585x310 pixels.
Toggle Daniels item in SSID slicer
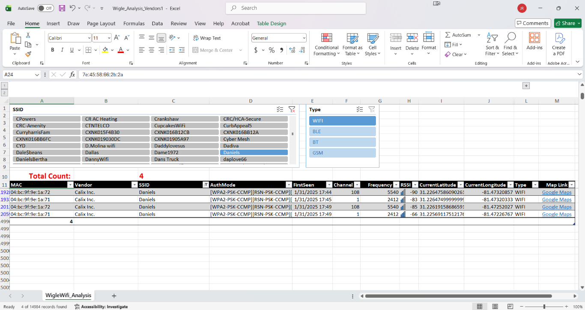tap(254, 152)
